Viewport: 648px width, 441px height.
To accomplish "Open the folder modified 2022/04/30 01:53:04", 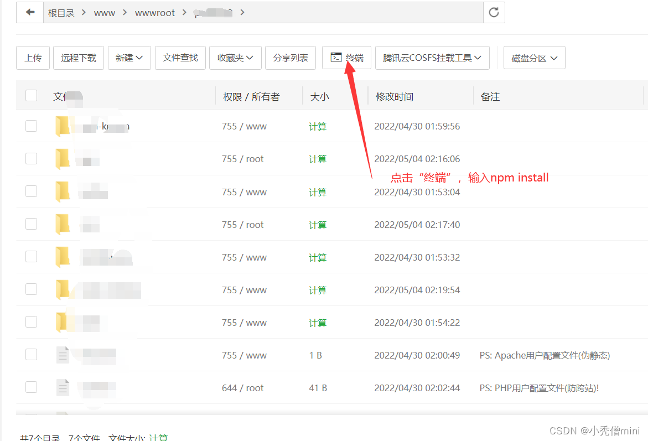I will click(x=63, y=192).
